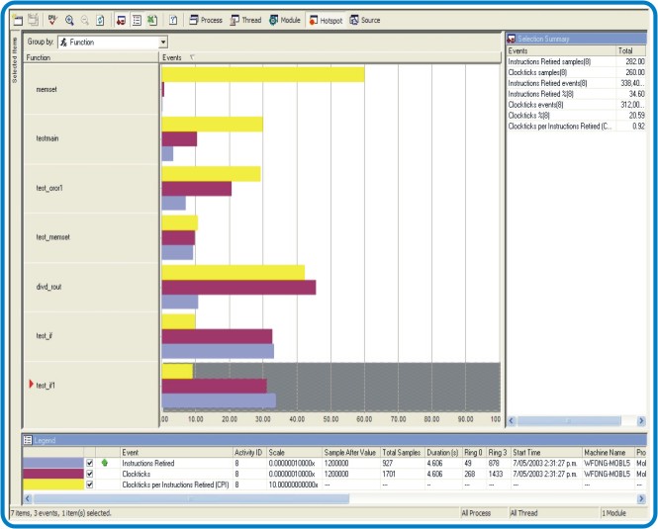Switch to Module view
Screen dimensions: 658x529
(x=285, y=20)
